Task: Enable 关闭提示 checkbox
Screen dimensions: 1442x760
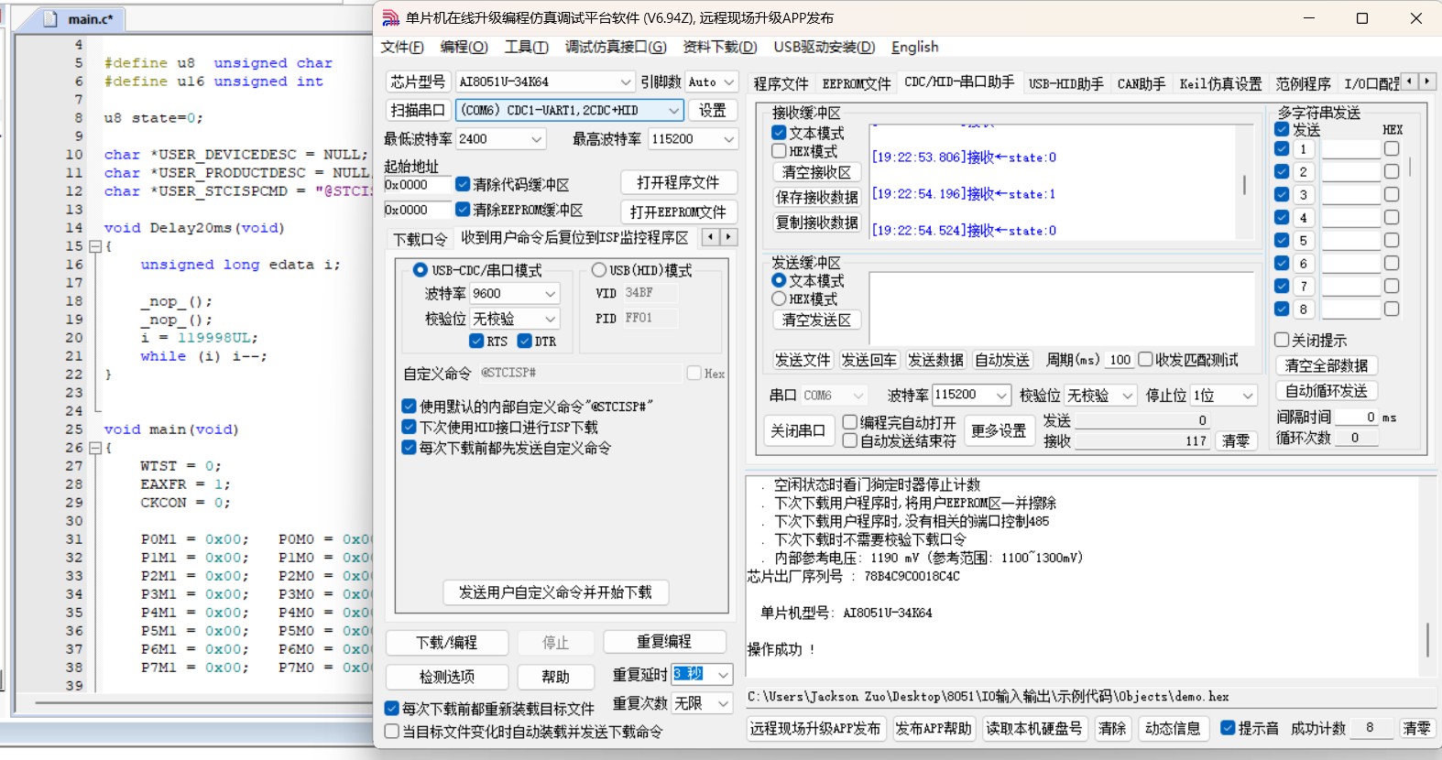Action: 1282,340
